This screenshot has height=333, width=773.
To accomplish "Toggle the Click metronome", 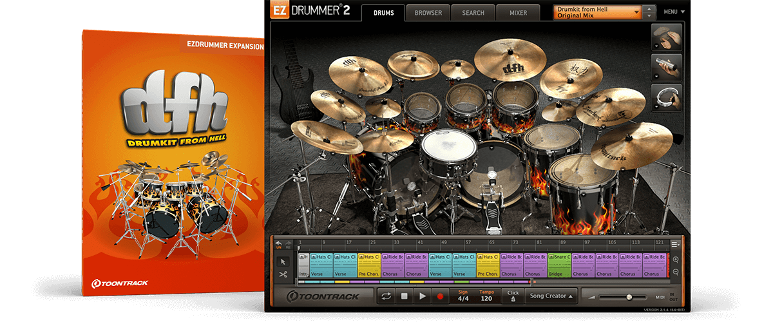I will point(513,296).
